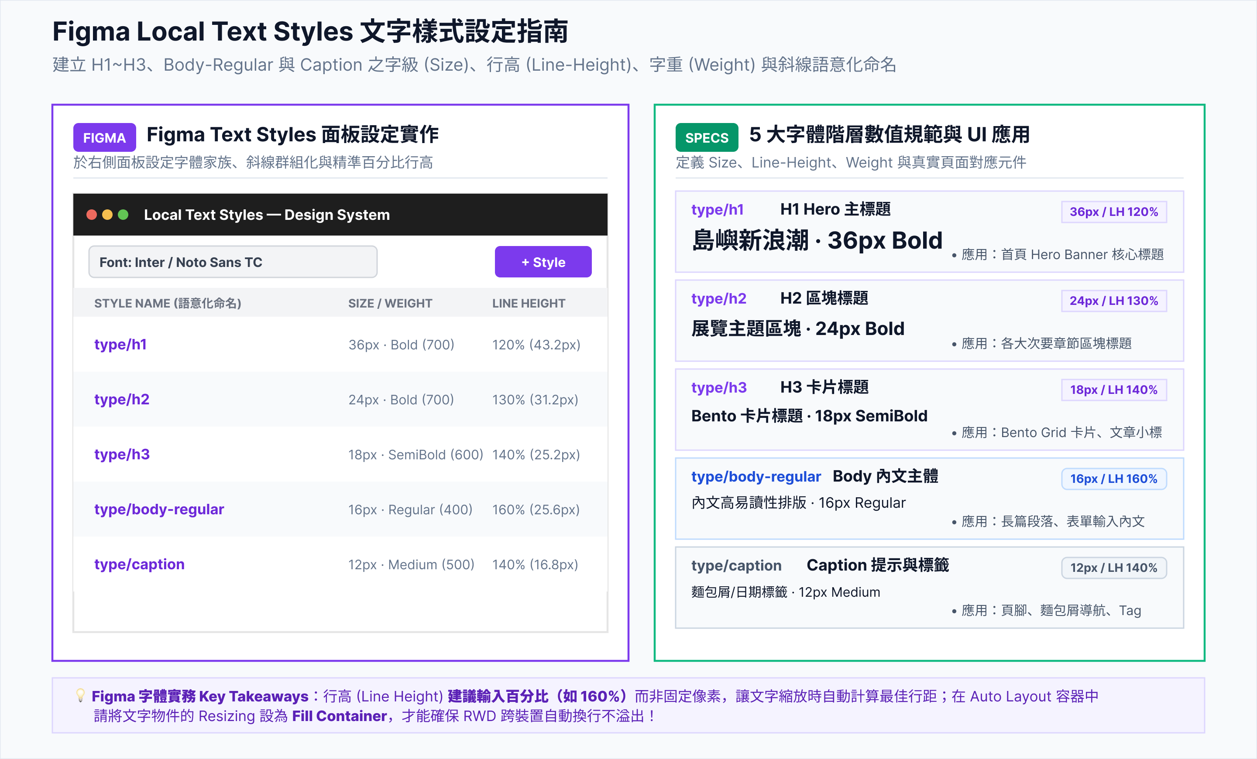Click the type/h1 label in the H1 Hero card

pos(717,209)
